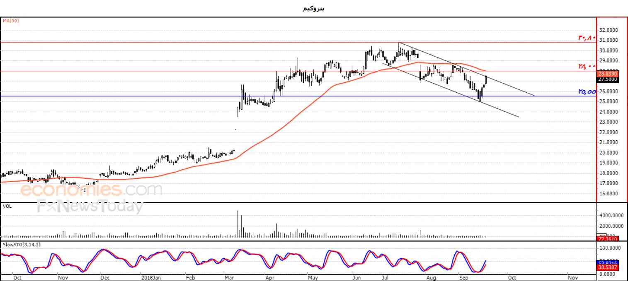Click the chart title بتروكيم
This screenshot has height=281, width=628.
(314, 8)
